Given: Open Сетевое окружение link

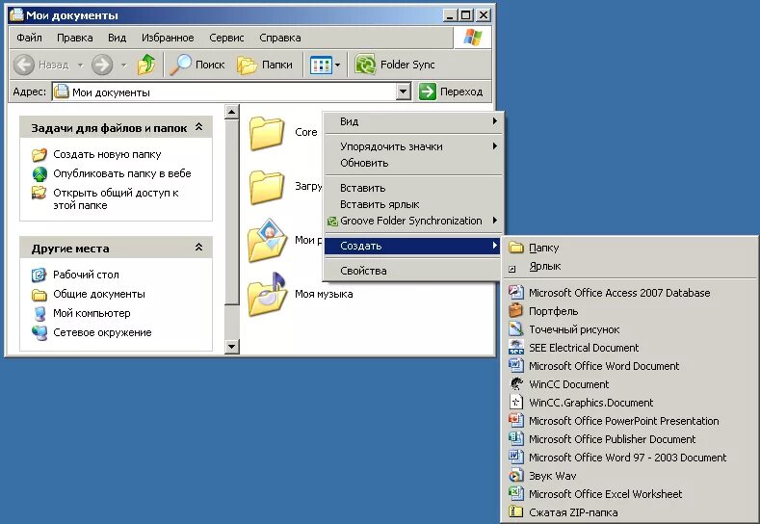Looking at the screenshot, I should (102, 332).
